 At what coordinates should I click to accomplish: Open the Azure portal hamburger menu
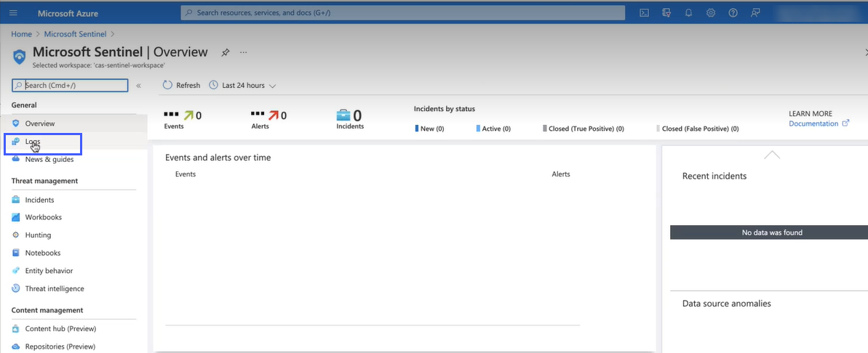(13, 12)
